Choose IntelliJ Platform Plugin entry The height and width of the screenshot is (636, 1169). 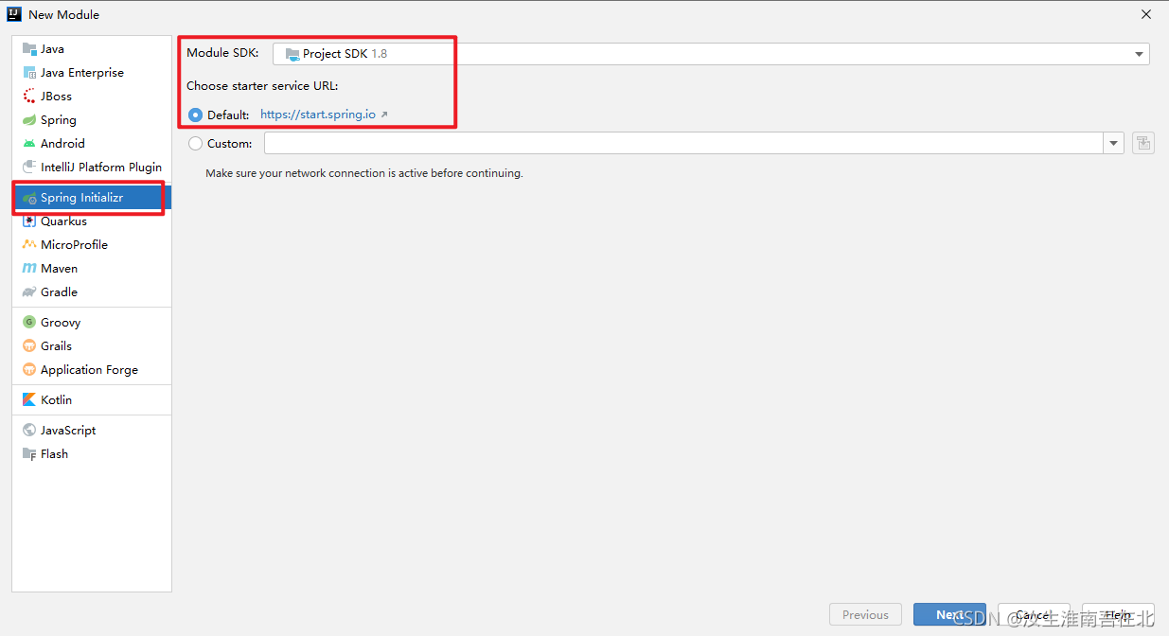click(x=100, y=168)
